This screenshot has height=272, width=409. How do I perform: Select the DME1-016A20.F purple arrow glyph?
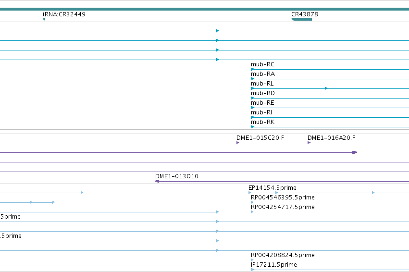(x=309, y=143)
